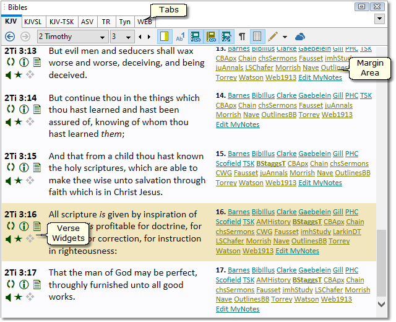396x322 pixels.
Task: Click the compare icon for 2Ti 3:16
Action: 11,225
